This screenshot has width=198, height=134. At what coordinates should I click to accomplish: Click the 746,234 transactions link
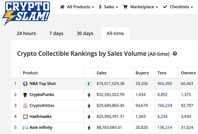[165, 106]
